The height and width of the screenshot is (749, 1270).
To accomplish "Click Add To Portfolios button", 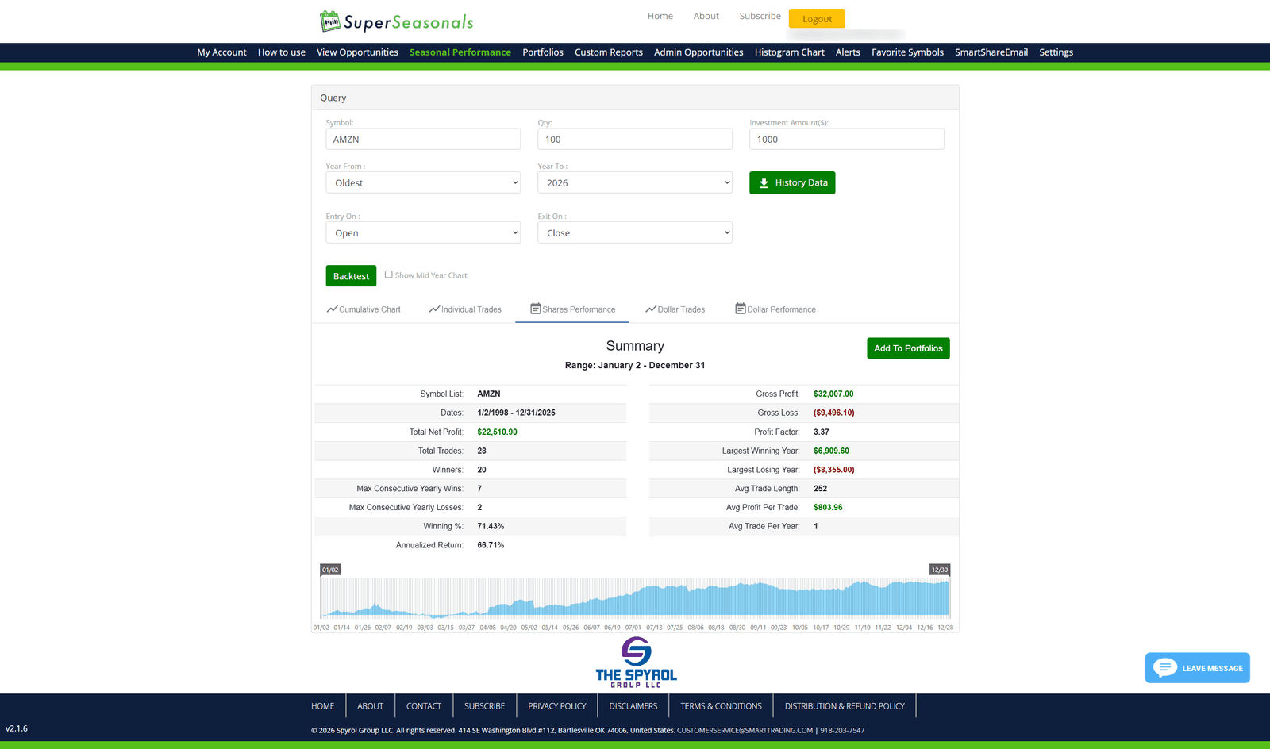I will pyautogui.click(x=908, y=348).
